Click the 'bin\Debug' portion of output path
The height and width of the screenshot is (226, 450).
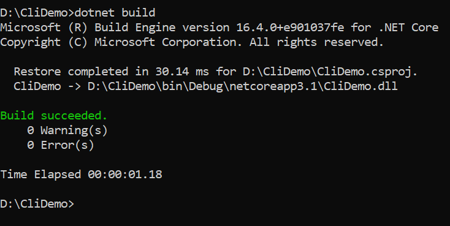[193, 86]
